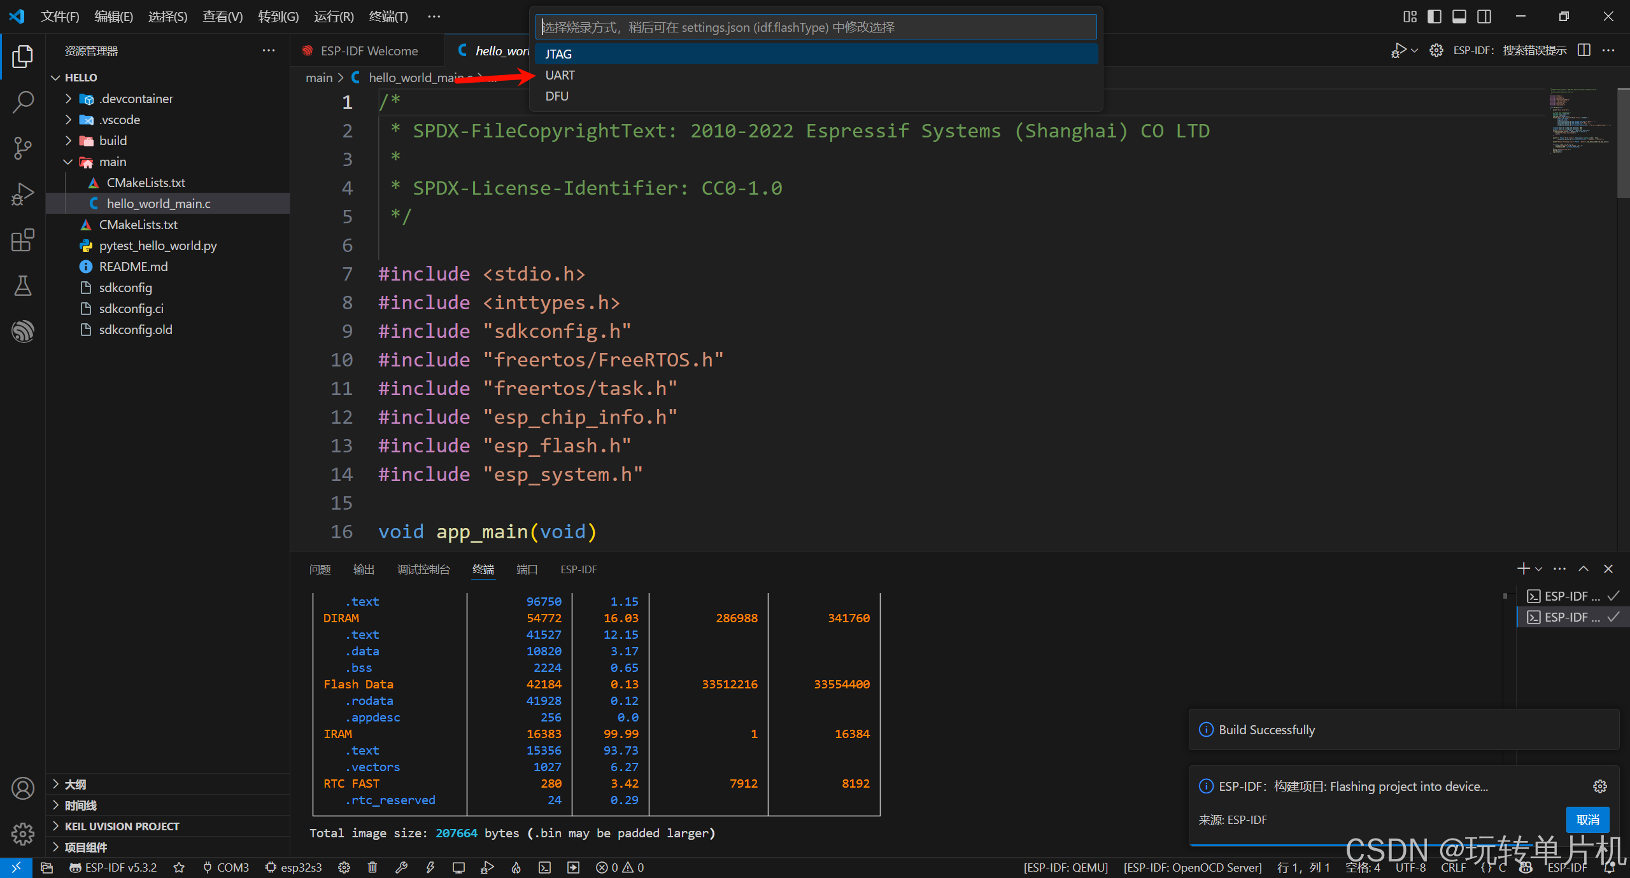Run full clean with the trash icon
The height and width of the screenshot is (878, 1630).
tap(372, 867)
